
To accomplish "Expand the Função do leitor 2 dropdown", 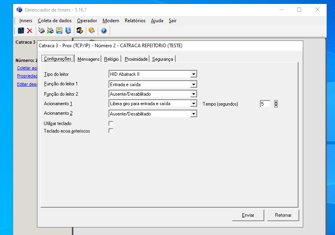I will [193, 94].
